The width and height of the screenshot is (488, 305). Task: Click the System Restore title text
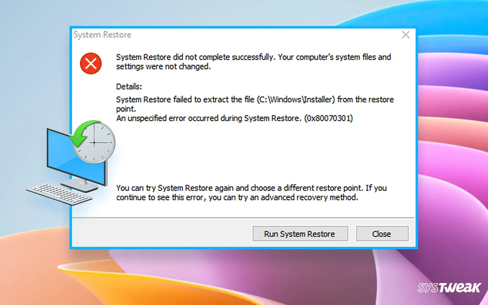coord(102,35)
